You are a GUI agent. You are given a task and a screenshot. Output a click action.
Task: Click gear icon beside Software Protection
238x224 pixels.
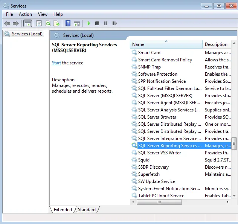click(x=134, y=74)
